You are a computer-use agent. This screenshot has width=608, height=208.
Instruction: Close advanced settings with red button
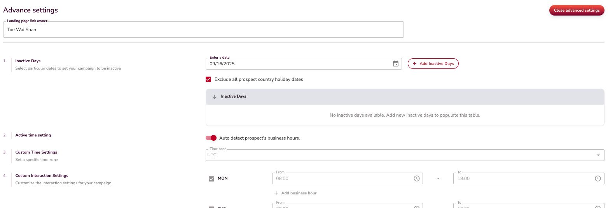point(577,10)
